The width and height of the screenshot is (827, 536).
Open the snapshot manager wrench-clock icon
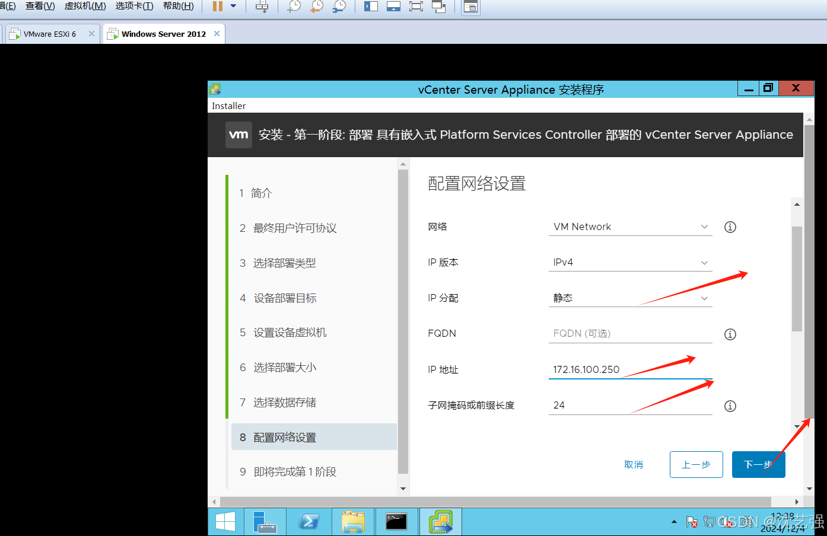pos(339,7)
